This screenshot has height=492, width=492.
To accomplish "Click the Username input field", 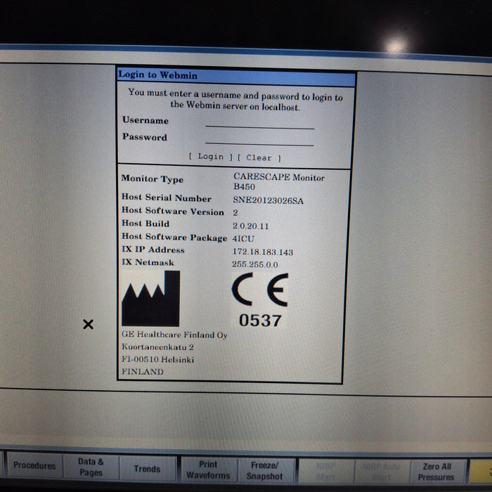I will click(x=259, y=122).
